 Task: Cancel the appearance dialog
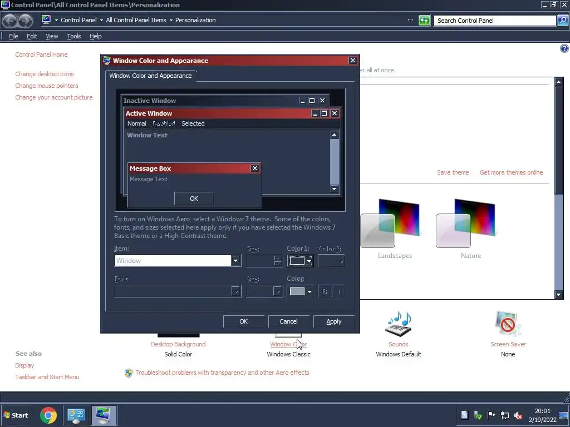(x=288, y=321)
